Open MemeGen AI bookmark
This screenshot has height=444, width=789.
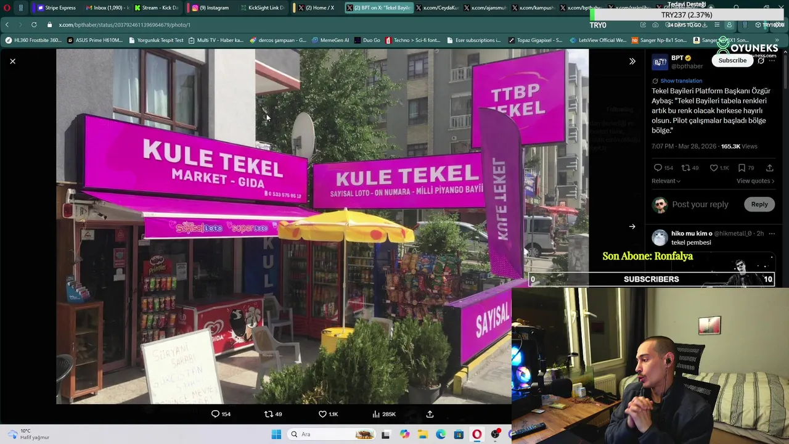coord(330,40)
